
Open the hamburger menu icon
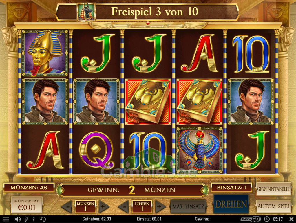pyautogui.click(x=6, y=219)
